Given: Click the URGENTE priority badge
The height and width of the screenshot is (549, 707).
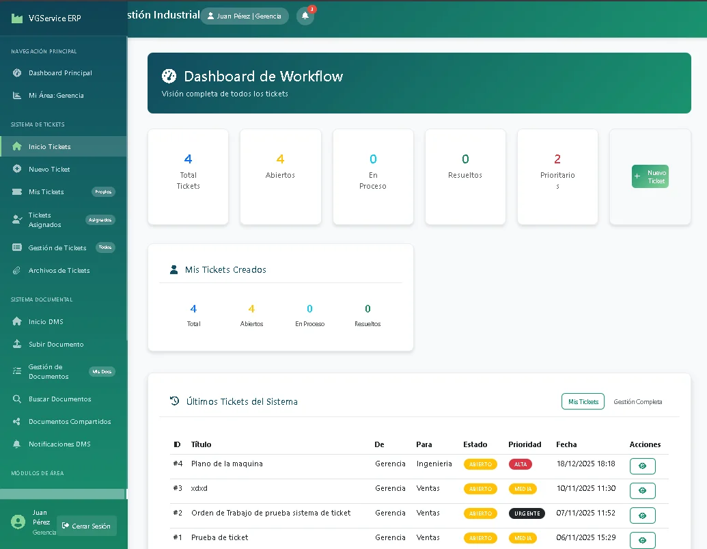Looking at the screenshot, I should (x=527, y=513).
